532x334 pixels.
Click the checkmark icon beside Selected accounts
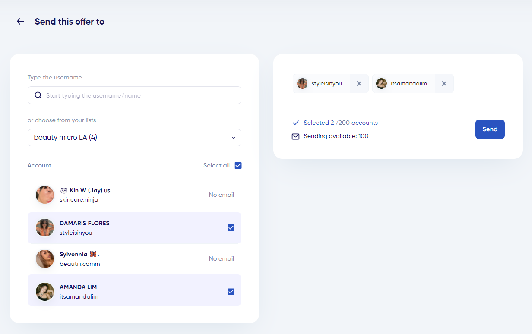296,123
